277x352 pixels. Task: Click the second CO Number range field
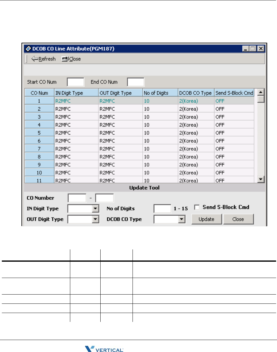pyautogui.click(x=104, y=198)
